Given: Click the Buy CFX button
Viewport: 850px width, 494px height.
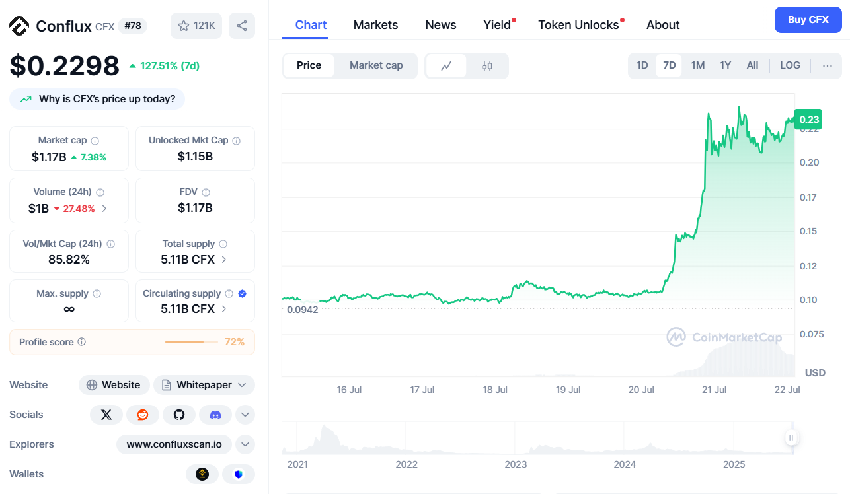Looking at the screenshot, I should [808, 20].
